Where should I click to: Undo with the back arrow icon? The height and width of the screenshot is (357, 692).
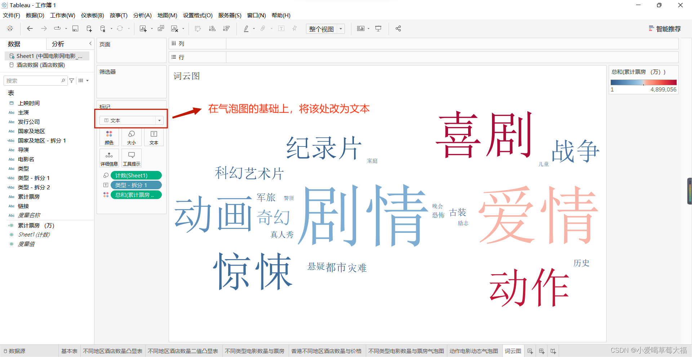point(30,28)
